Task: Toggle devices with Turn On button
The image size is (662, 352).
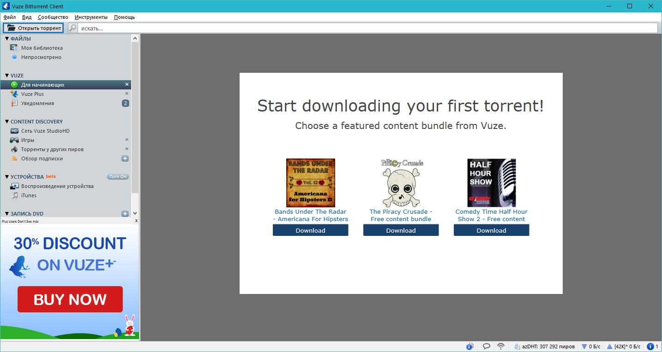Action: pyautogui.click(x=118, y=177)
